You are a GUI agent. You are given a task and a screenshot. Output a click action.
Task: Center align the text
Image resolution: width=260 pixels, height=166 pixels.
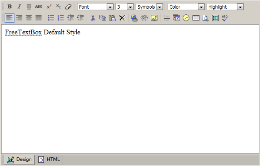[x=29, y=18]
